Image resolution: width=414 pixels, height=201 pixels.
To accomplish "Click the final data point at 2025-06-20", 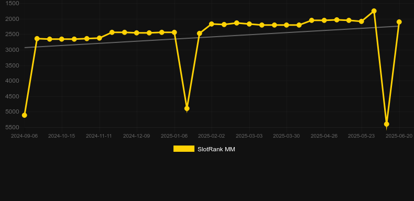I will pos(399,22).
